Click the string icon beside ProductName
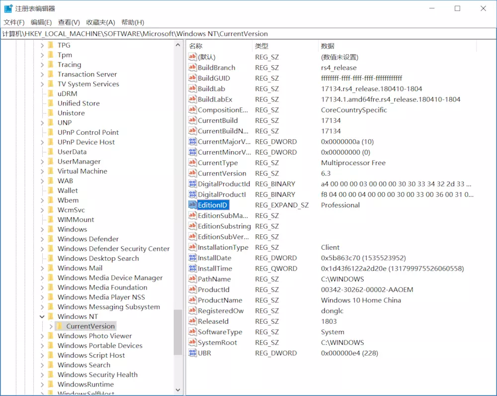Screen dimensions: 497x396 (x=192, y=300)
